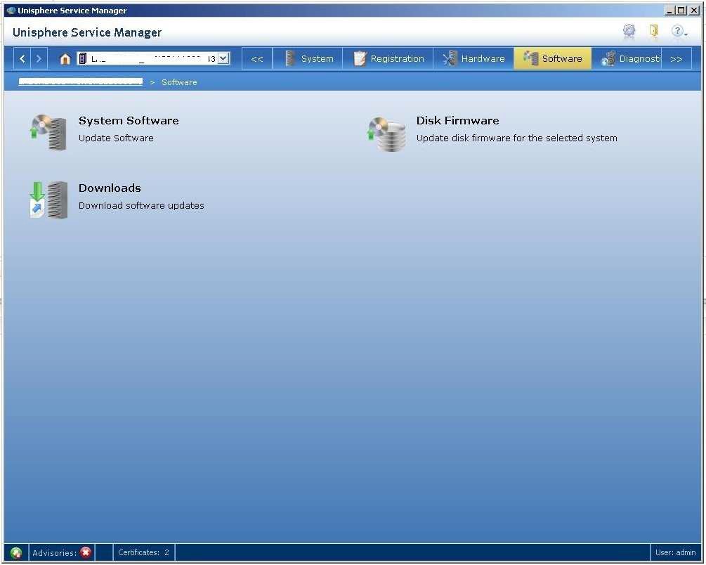Select the Software tab
This screenshot has width=706, height=565.
point(552,58)
